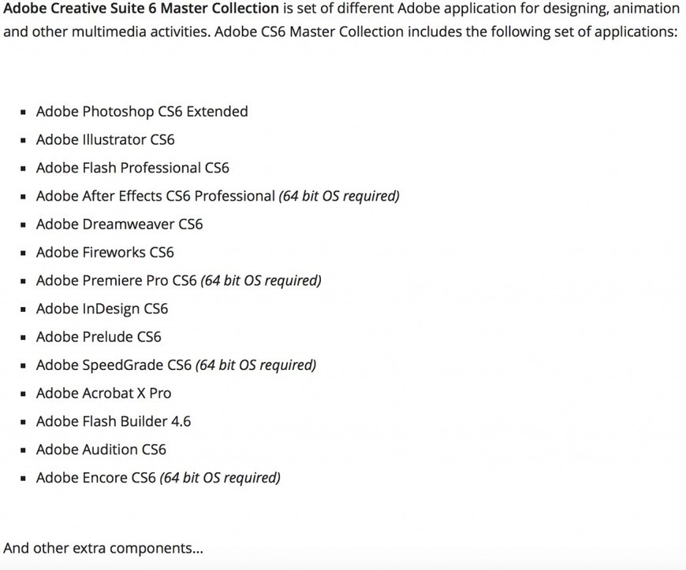Click on "Adobe Fireworks CS6" text
Viewport: 686px width, 570px height.
tap(105, 253)
